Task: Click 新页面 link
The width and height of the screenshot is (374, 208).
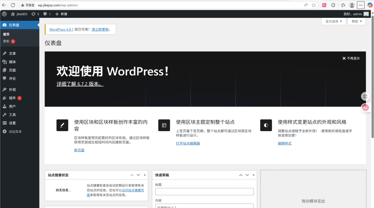Action: (x=79, y=150)
